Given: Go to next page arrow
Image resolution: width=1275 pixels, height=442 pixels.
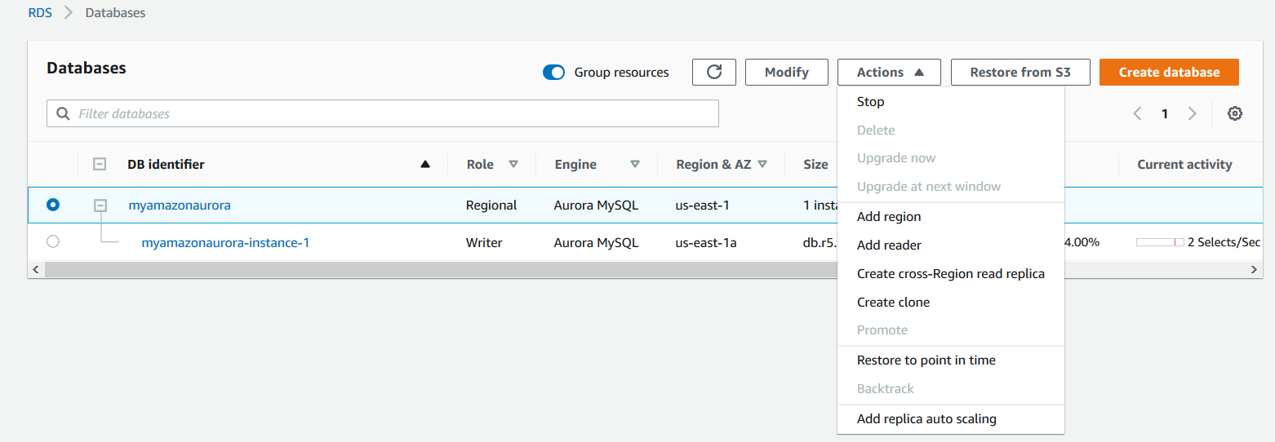Looking at the screenshot, I should coord(1193,113).
